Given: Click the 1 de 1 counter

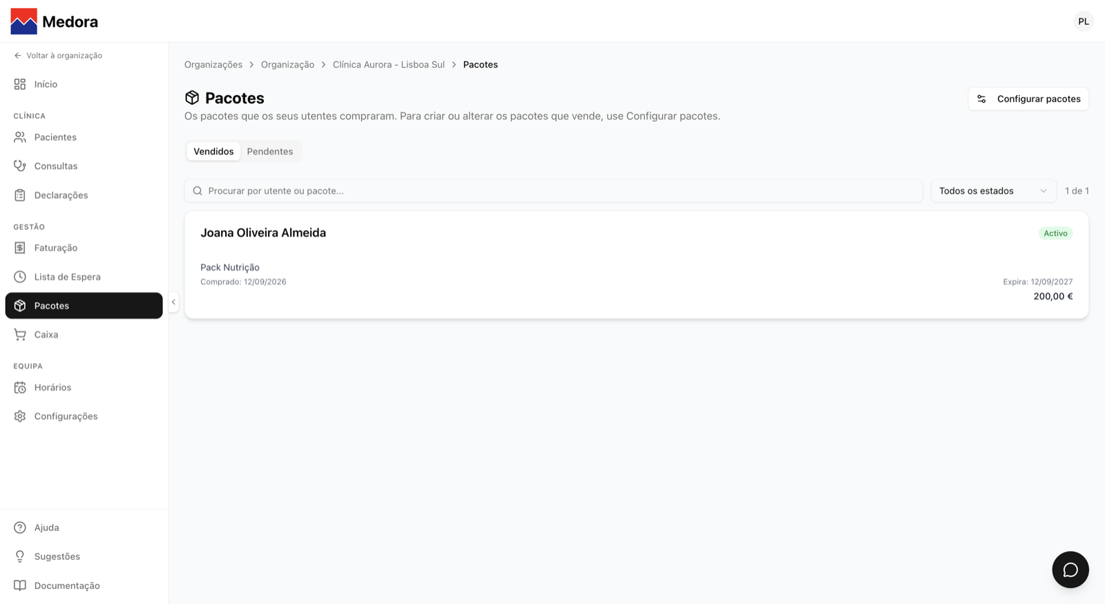Looking at the screenshot, I should click(1077, 191).
